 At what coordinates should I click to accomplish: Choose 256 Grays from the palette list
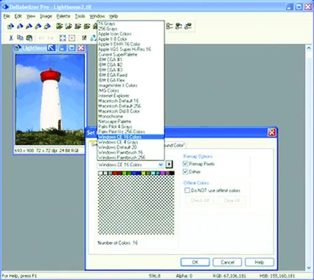(x=131, y=29)
